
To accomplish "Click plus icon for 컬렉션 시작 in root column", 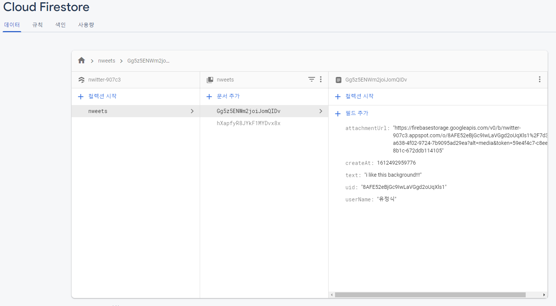I will [x=80, y=97].
